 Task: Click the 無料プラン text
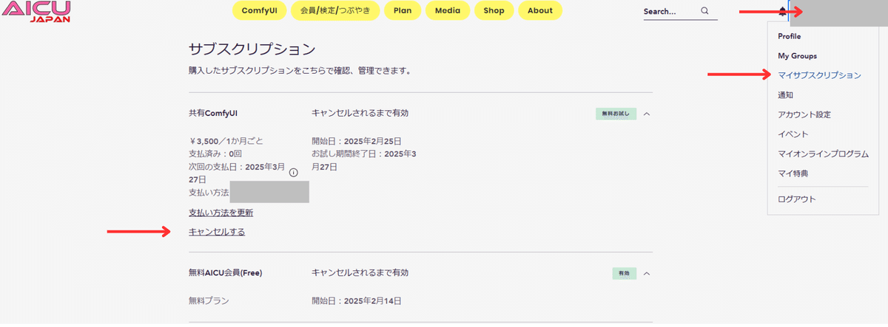point(209,300)
